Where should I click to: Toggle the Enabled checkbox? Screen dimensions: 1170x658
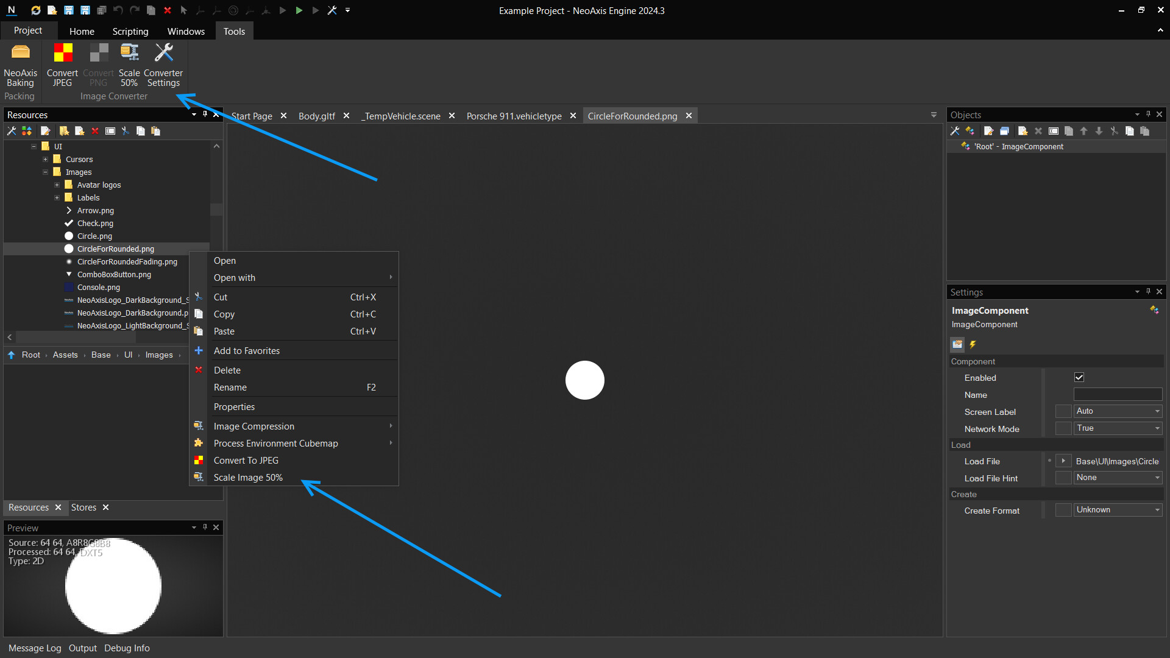click(1079, 378)
